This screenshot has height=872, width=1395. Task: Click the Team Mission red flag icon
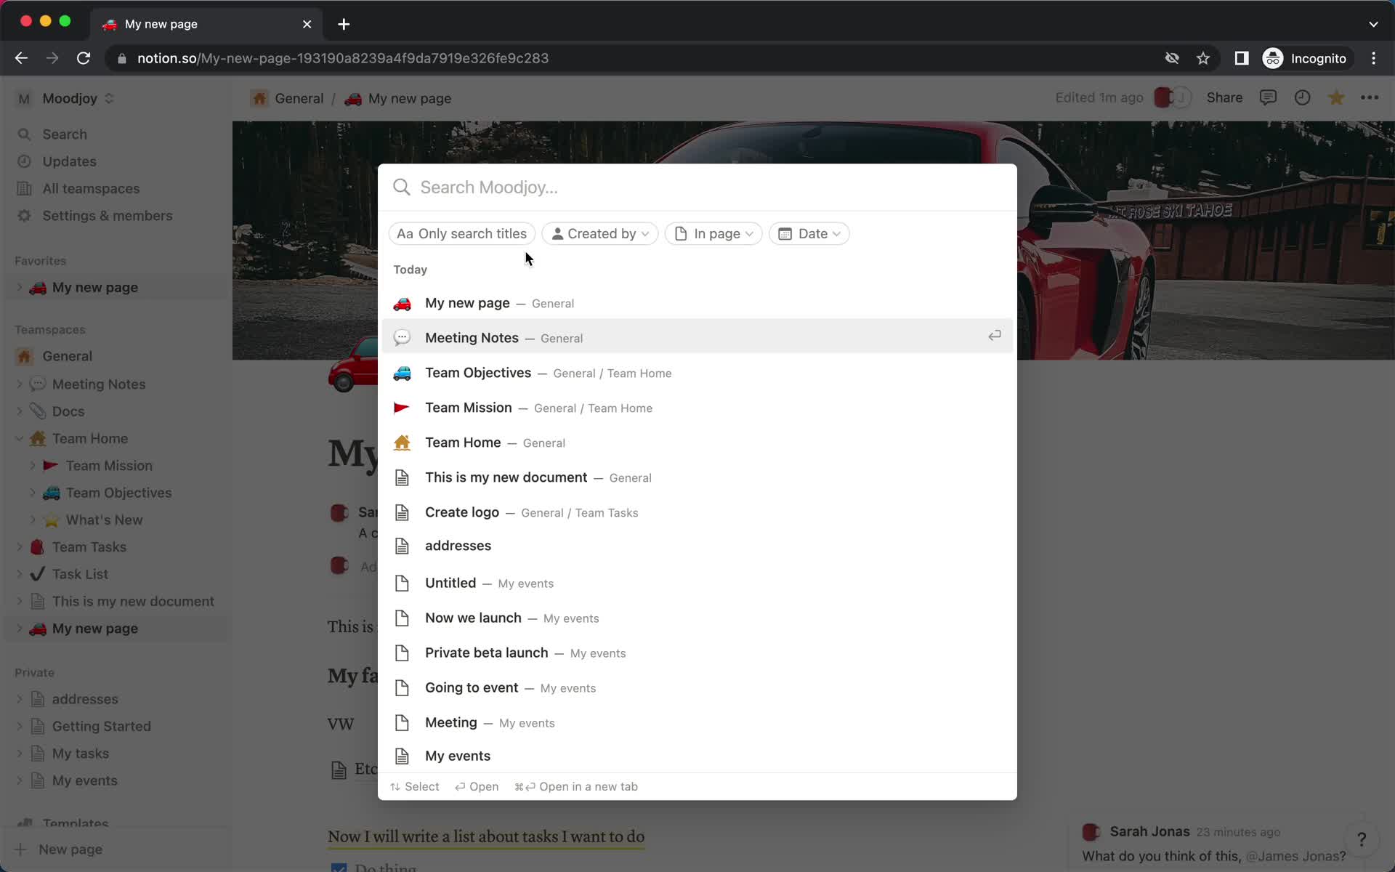[402, 407]
